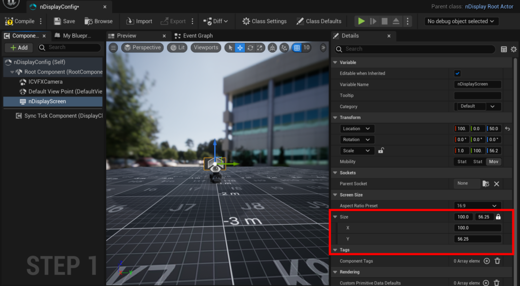Open the Category Default dropdown
The image size is (520, 286).
tap(477, 107)
